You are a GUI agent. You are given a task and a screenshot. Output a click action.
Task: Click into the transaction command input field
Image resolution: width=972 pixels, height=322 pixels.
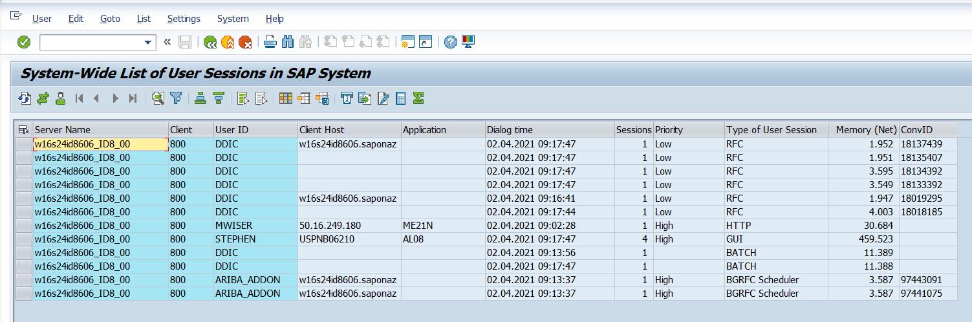tap(91, 43)
